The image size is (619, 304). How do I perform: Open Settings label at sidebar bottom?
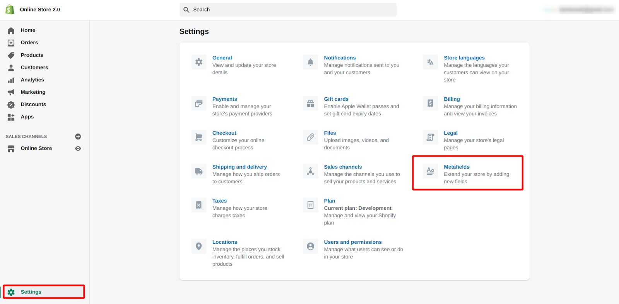pos(31,292)
